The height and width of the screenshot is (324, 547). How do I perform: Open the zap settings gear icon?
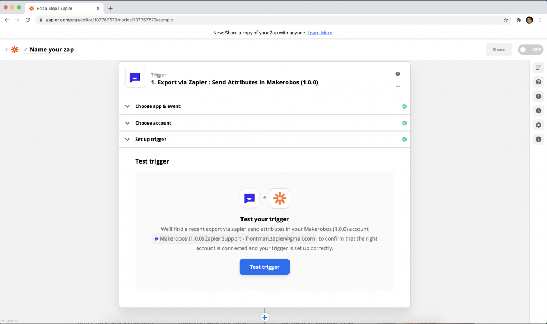click(538, 125)
